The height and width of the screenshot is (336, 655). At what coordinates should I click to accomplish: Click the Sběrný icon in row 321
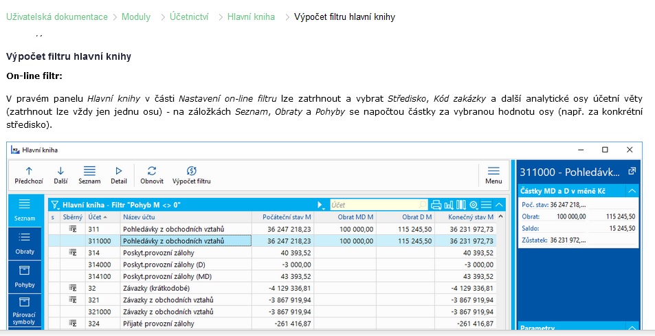(73, 300)
